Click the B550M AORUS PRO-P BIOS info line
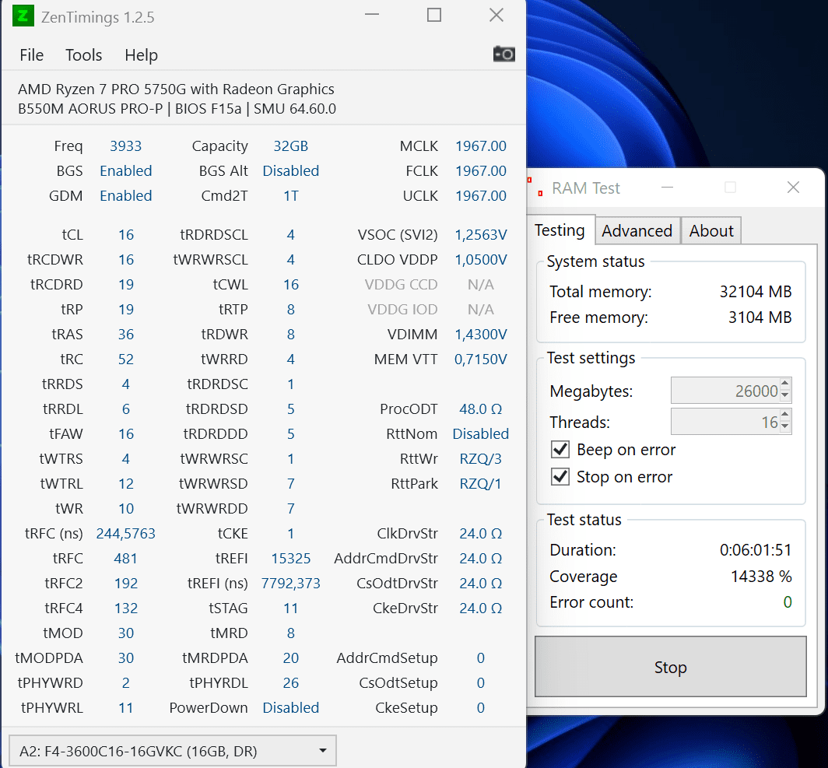 [177, 108]
